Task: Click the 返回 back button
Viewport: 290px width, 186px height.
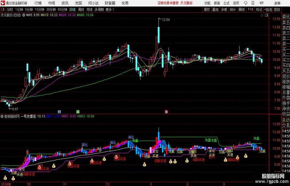Action: pyautogui.click(x=277, y=9)
